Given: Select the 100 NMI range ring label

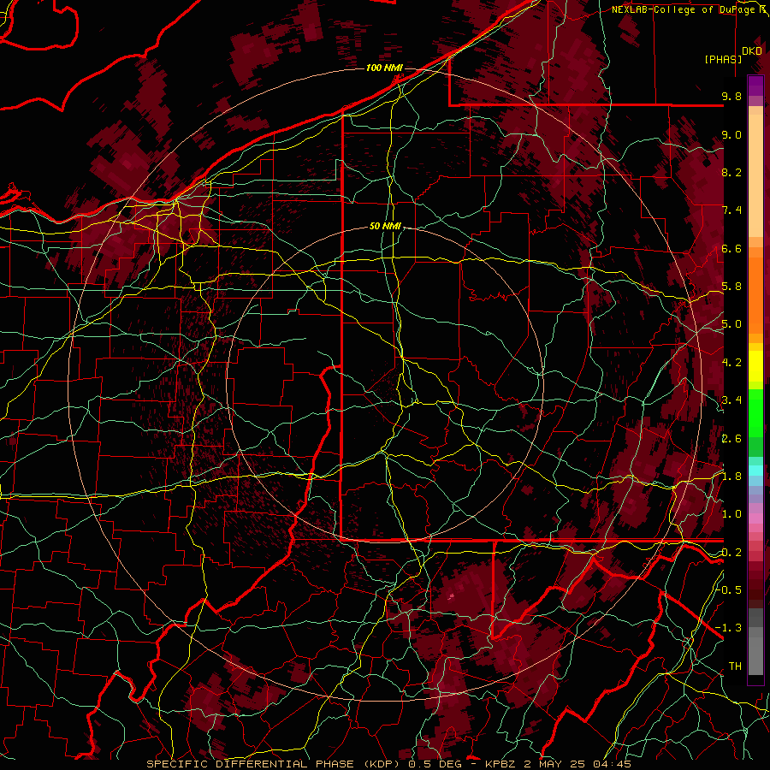Looking at the screenshot, I should pos(384,68).
